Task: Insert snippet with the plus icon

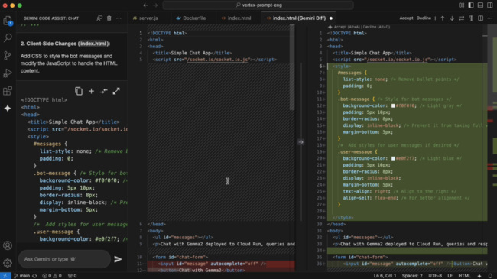Action: point(91,91)
